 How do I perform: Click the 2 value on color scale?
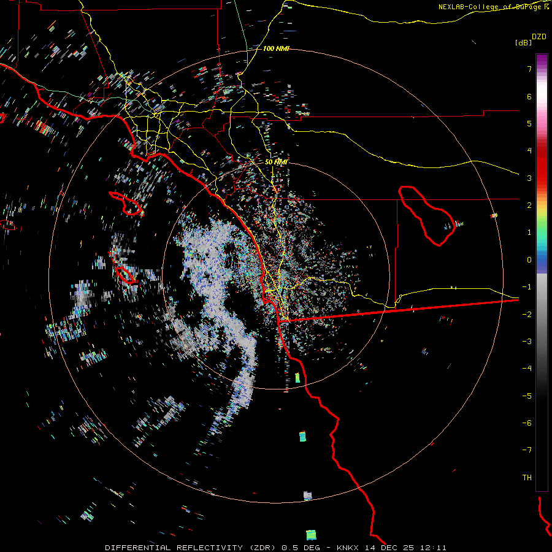[x=529, y=205]
